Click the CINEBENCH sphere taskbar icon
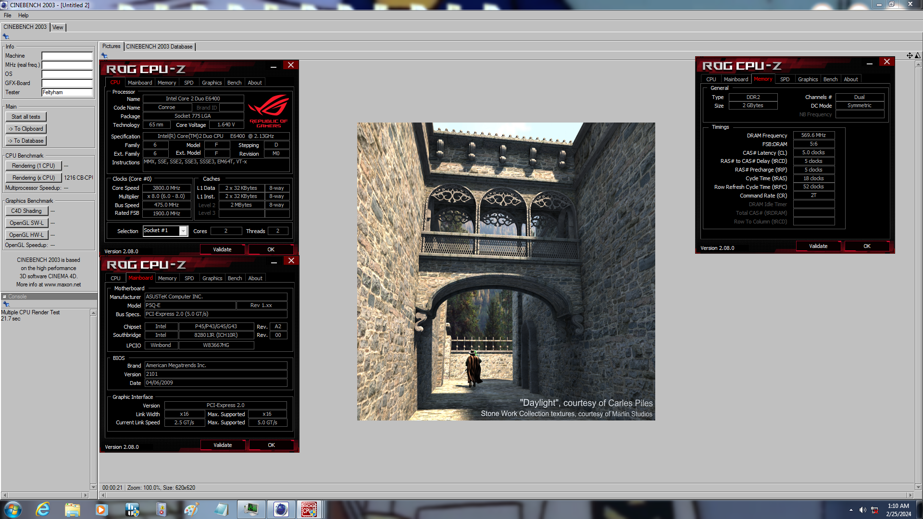The image size is (923, 519). click(x=281, y=509)
